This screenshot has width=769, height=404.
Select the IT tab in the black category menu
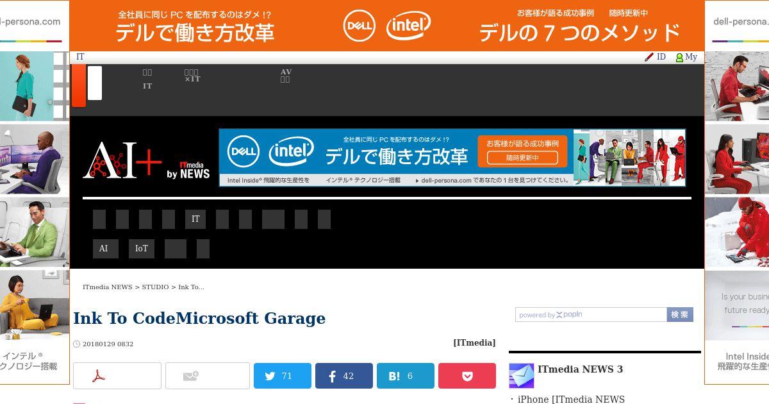[195, 219]
